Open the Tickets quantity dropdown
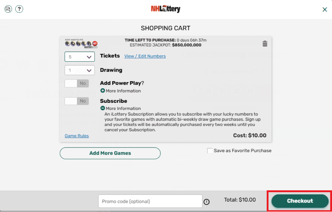The height and width of the screenshot is (212, 332). click(x=79, y=57)
